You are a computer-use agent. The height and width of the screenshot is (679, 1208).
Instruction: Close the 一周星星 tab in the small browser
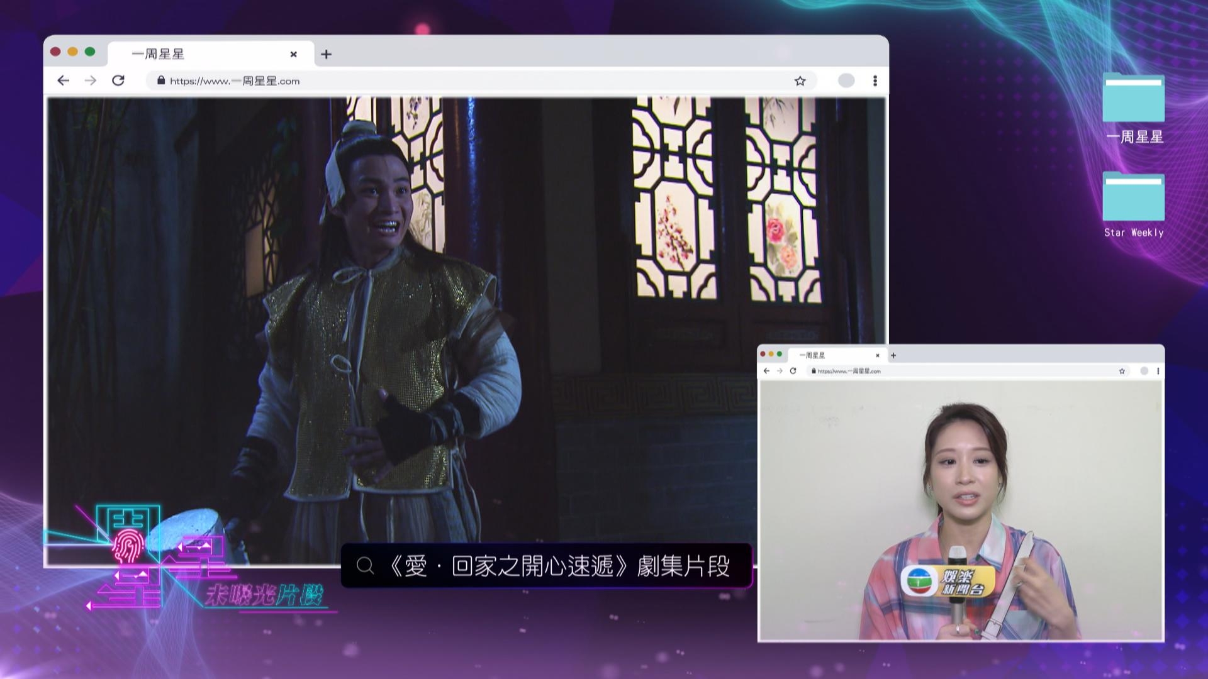[878, 355]
